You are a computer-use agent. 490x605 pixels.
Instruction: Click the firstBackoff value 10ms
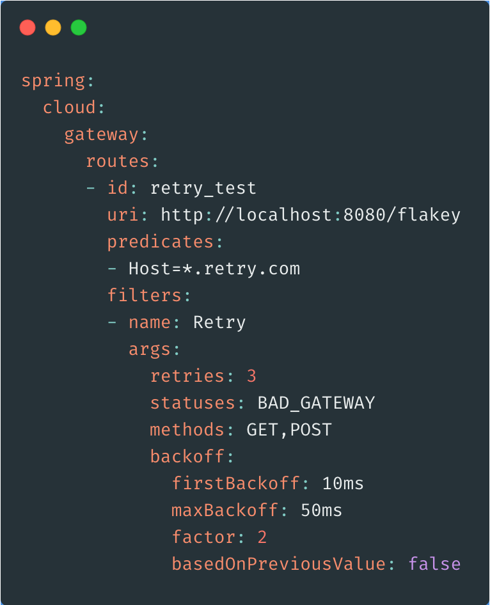343,483
